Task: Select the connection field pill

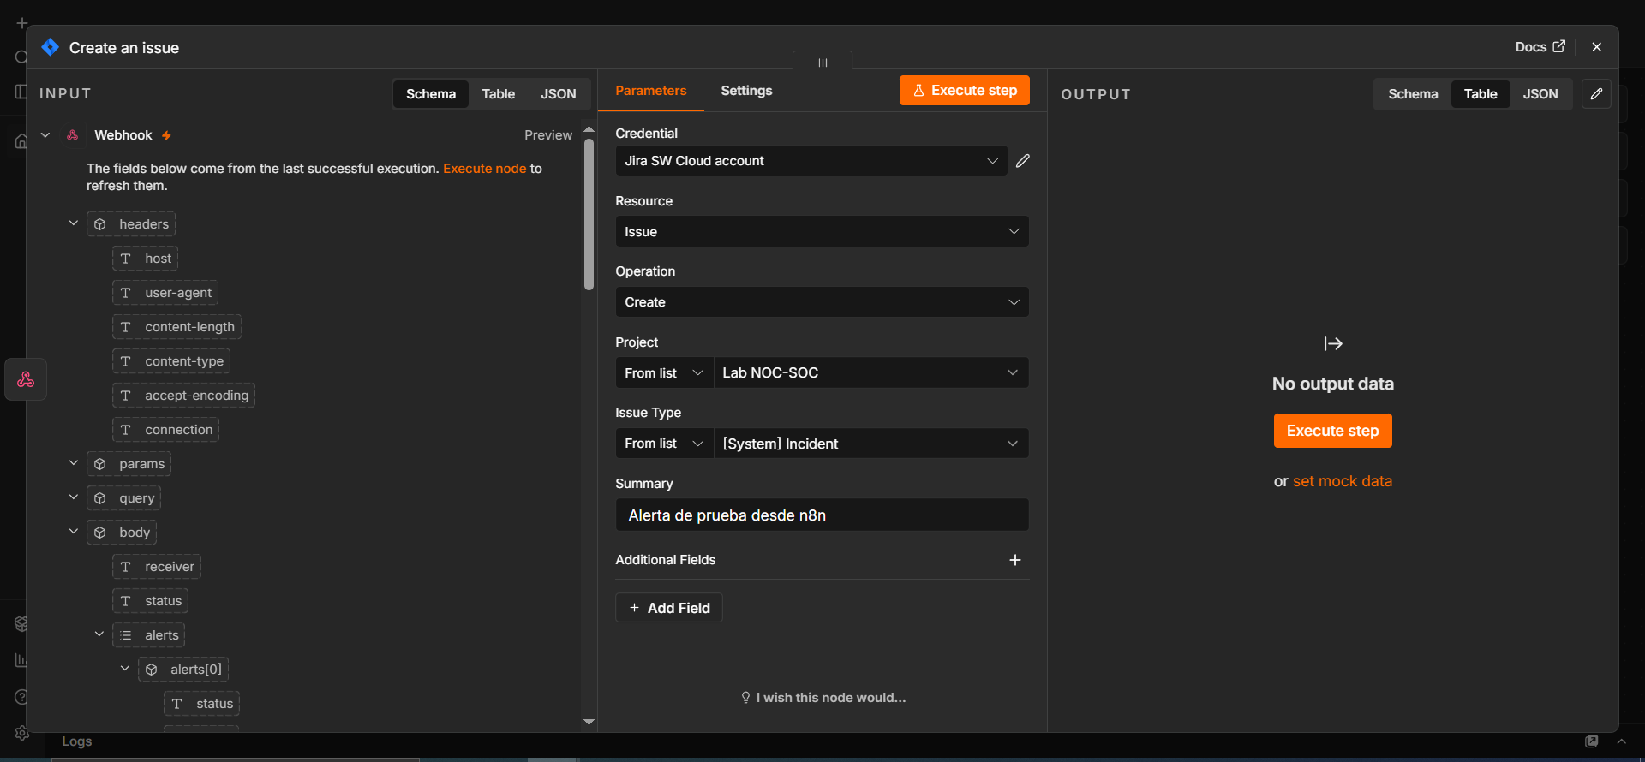Action: click(x=165, y=430)
